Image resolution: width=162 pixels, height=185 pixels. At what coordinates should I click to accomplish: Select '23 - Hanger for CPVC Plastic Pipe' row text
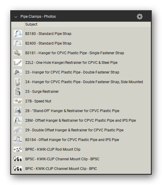(72, 72)
